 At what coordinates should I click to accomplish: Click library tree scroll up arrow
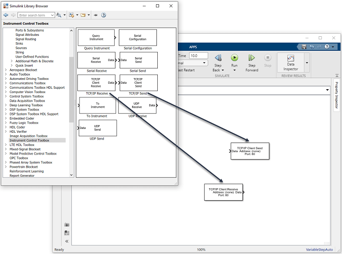tap(71, 31)
